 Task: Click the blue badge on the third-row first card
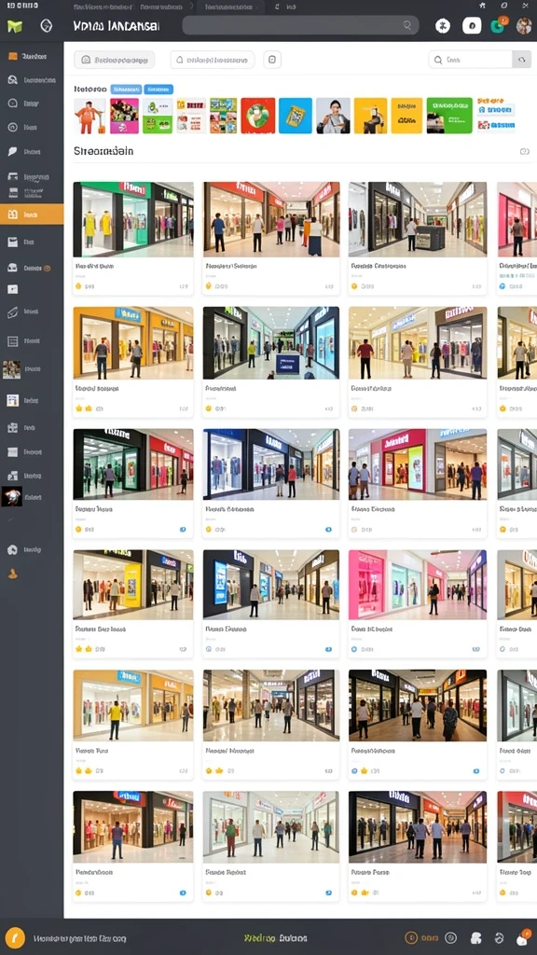coord(183,530)
